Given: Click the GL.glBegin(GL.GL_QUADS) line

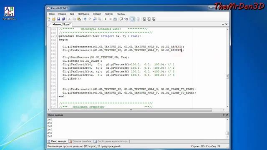Looking at the screenshot, I should pyautogui.click(x=83, y=61).
